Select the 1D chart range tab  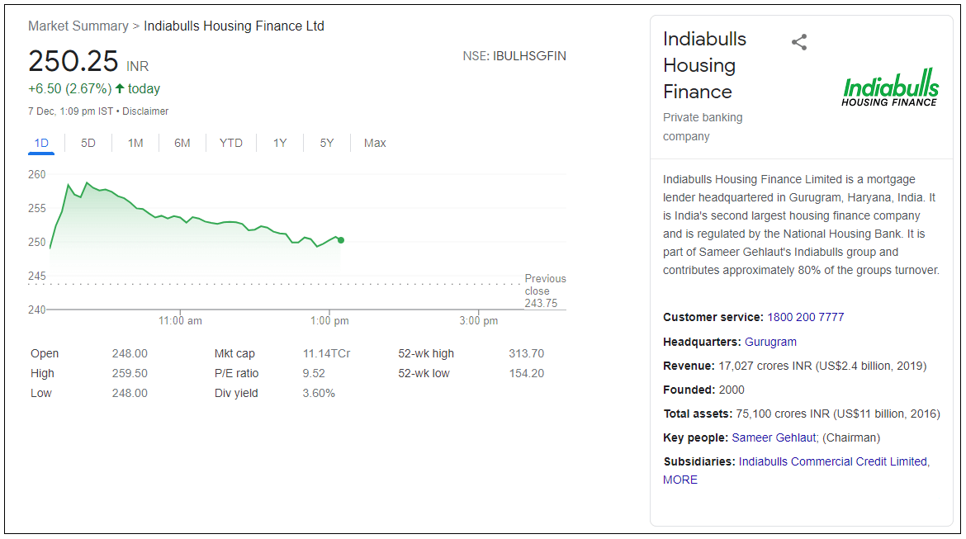(x=41, y=143)
